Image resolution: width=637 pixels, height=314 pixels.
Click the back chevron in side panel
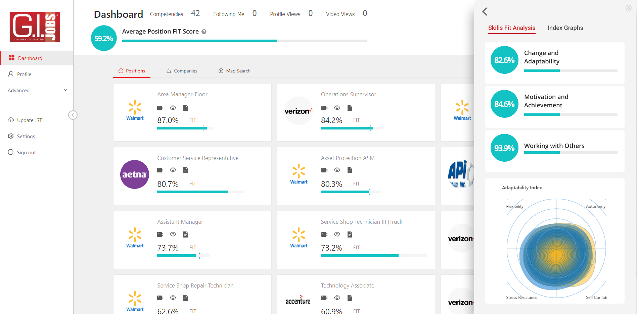coord(485,12)
